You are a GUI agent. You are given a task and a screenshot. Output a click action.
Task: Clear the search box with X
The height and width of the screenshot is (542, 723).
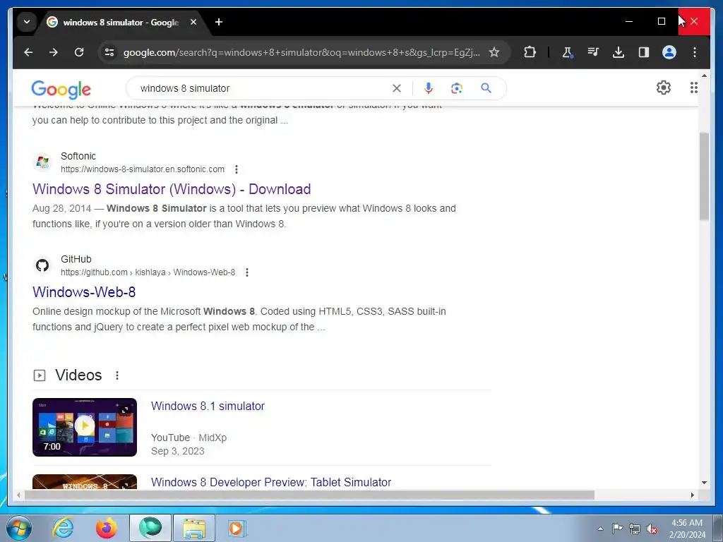click(x=397, y=88)
